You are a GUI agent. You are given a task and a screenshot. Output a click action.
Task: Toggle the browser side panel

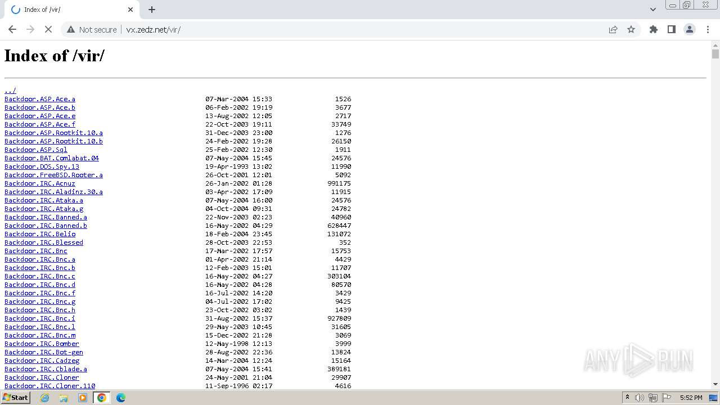coord(672,29)
